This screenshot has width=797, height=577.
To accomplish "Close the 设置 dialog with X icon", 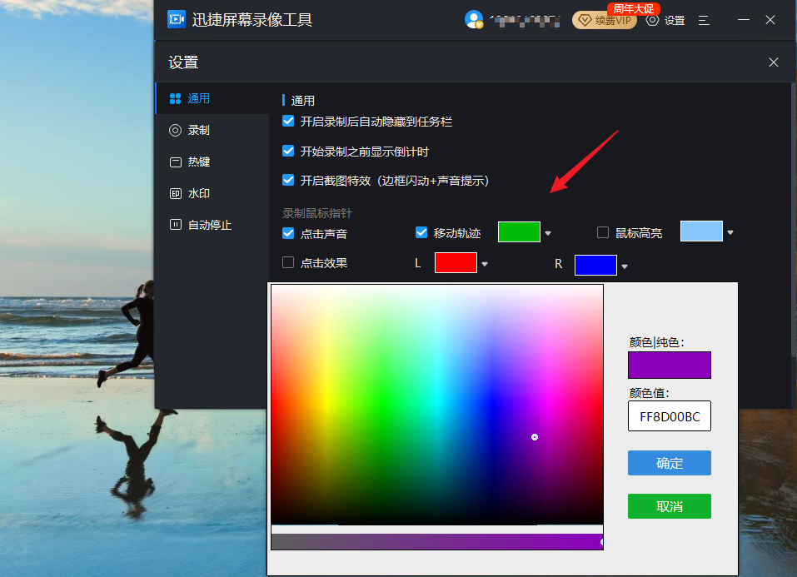I will pos(774,62).
